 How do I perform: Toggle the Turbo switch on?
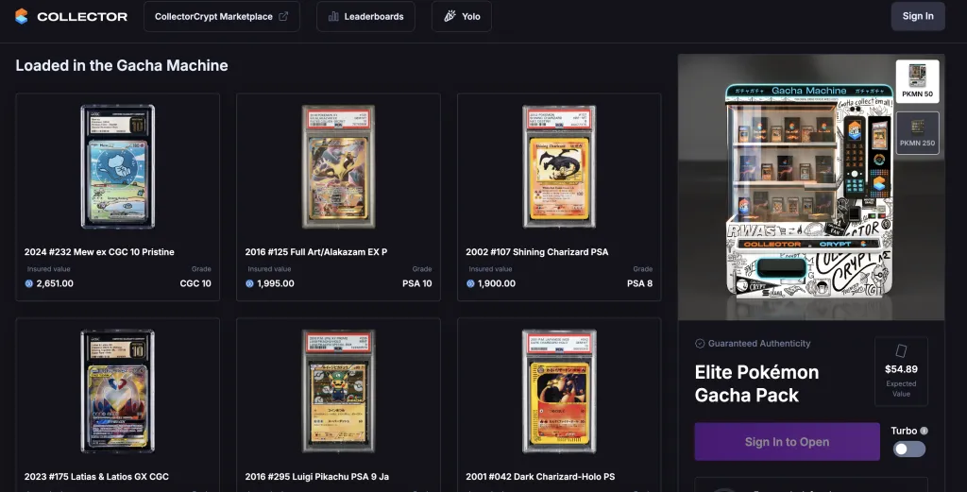tap(909, 449)
